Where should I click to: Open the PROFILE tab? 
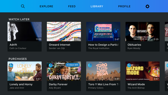click(124, 7)
